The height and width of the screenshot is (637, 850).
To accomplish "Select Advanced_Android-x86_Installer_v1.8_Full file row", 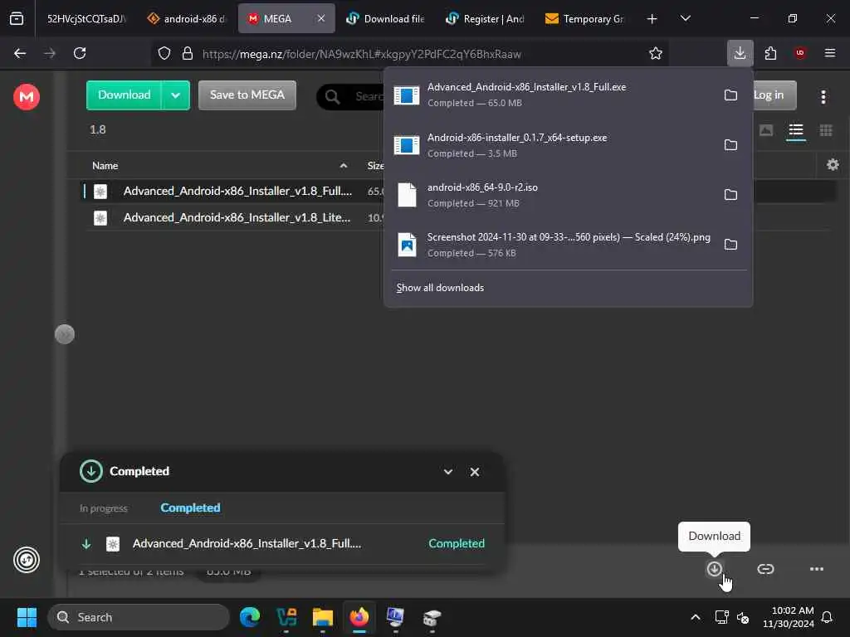I will pyautogui.click(x=233, y=192).
